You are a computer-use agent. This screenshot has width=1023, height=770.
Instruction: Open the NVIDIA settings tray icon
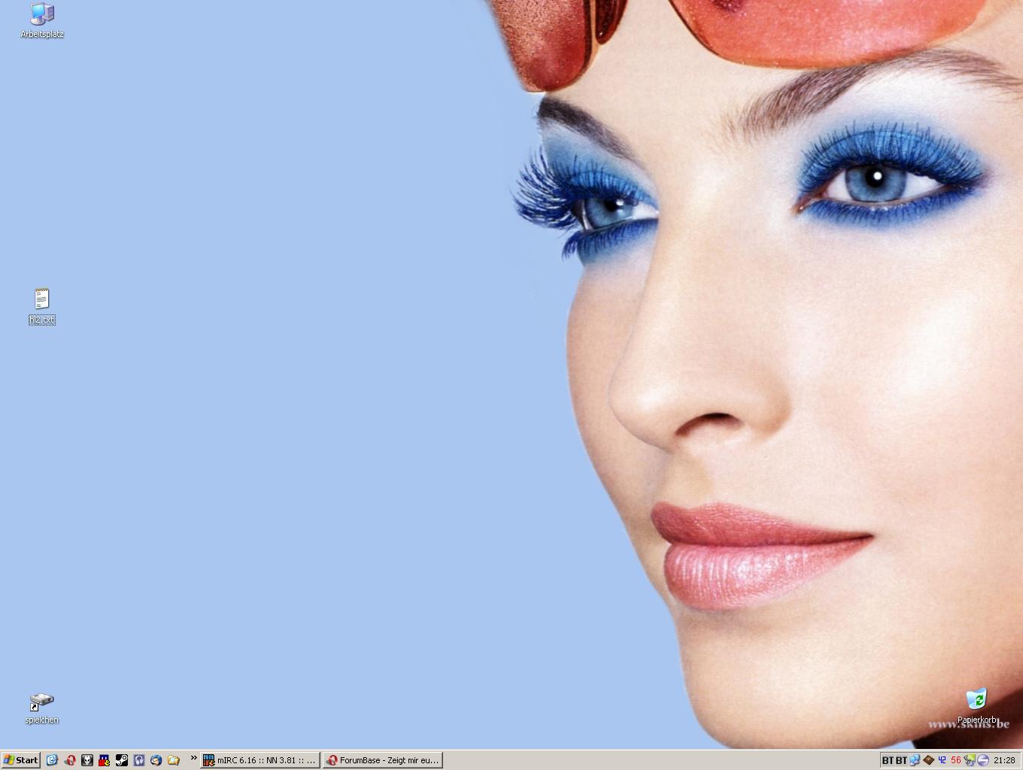tap(970, 760)
